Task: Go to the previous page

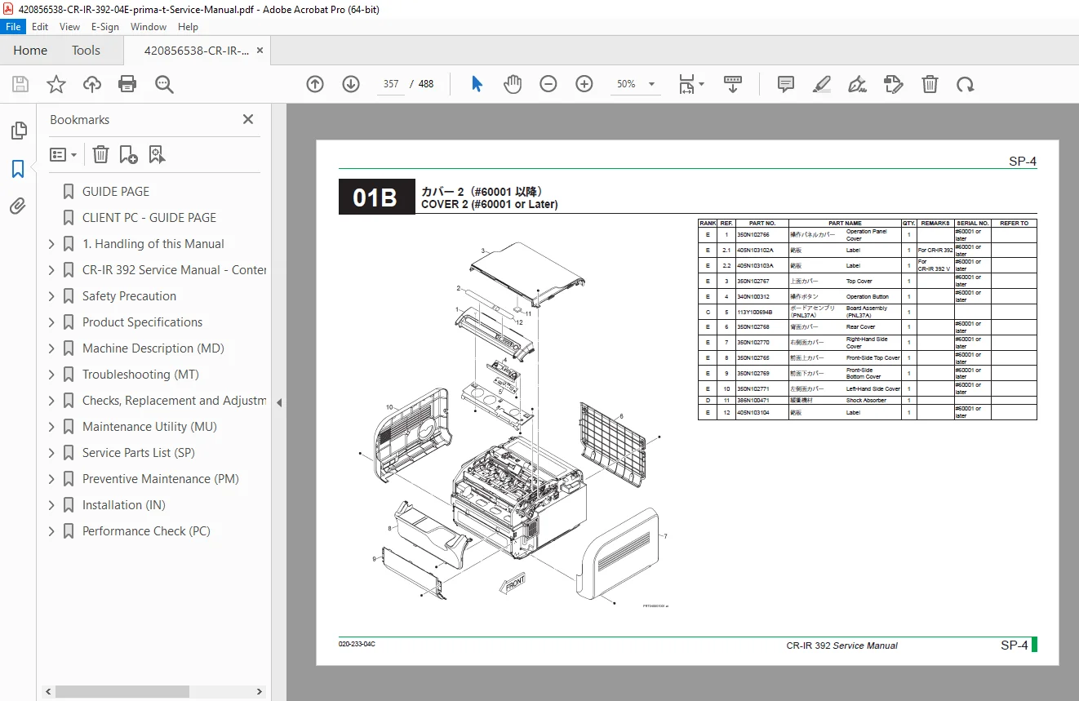Action: pyautogui.click(x=315, y=84)
